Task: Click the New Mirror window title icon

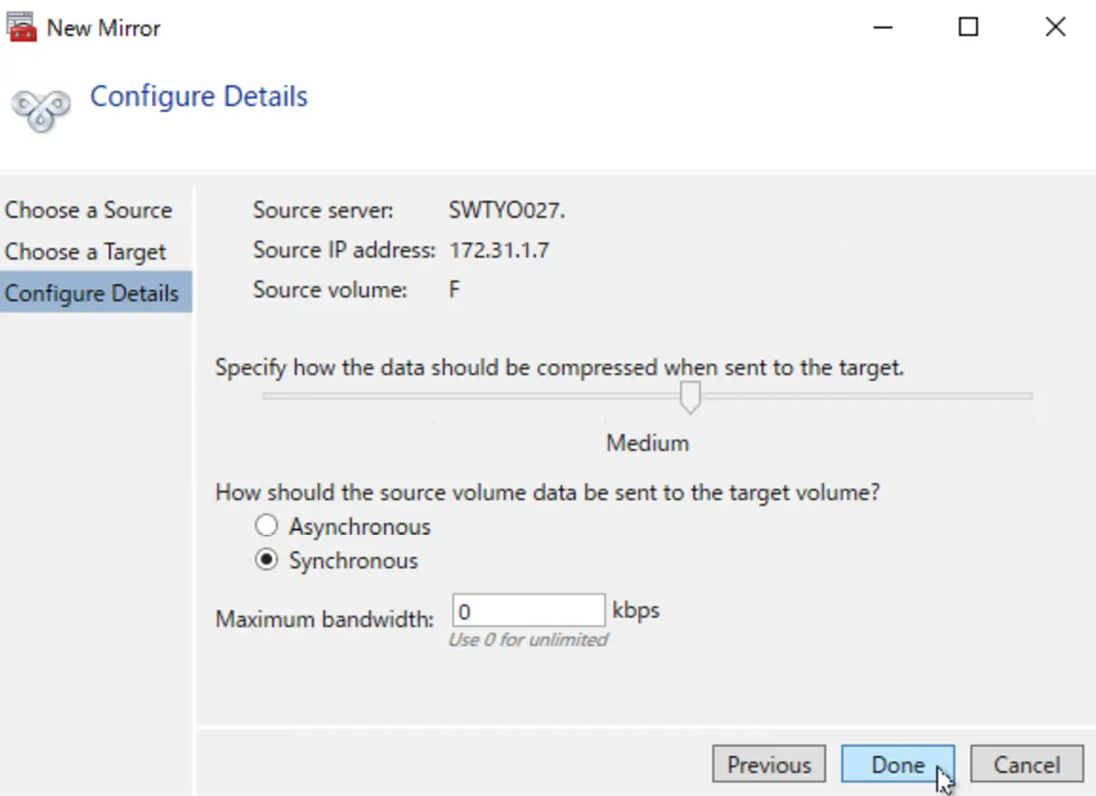Action: tap(21, 26)
